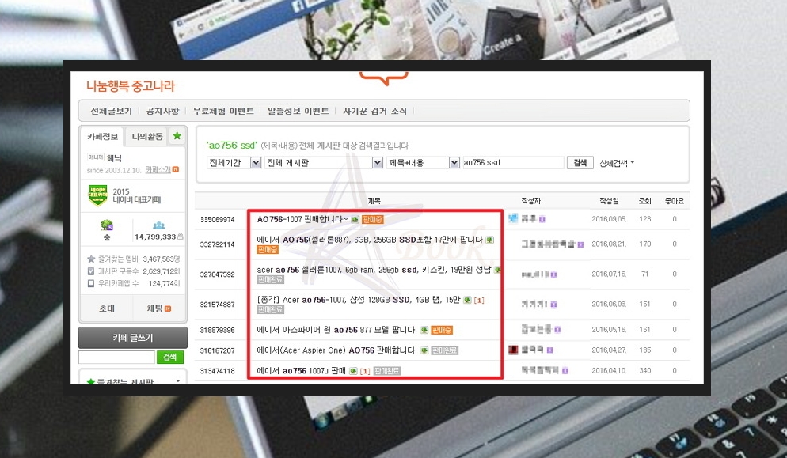Click post number 335069974

pyautogui.click(x=217, y=220)
